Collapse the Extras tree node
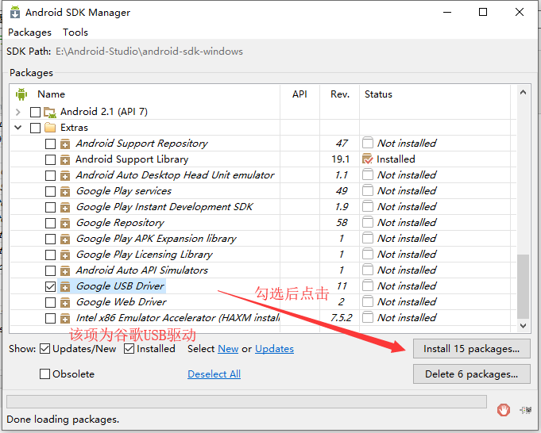This screenshot has height=433, width=541. click(x=18, y=128)
